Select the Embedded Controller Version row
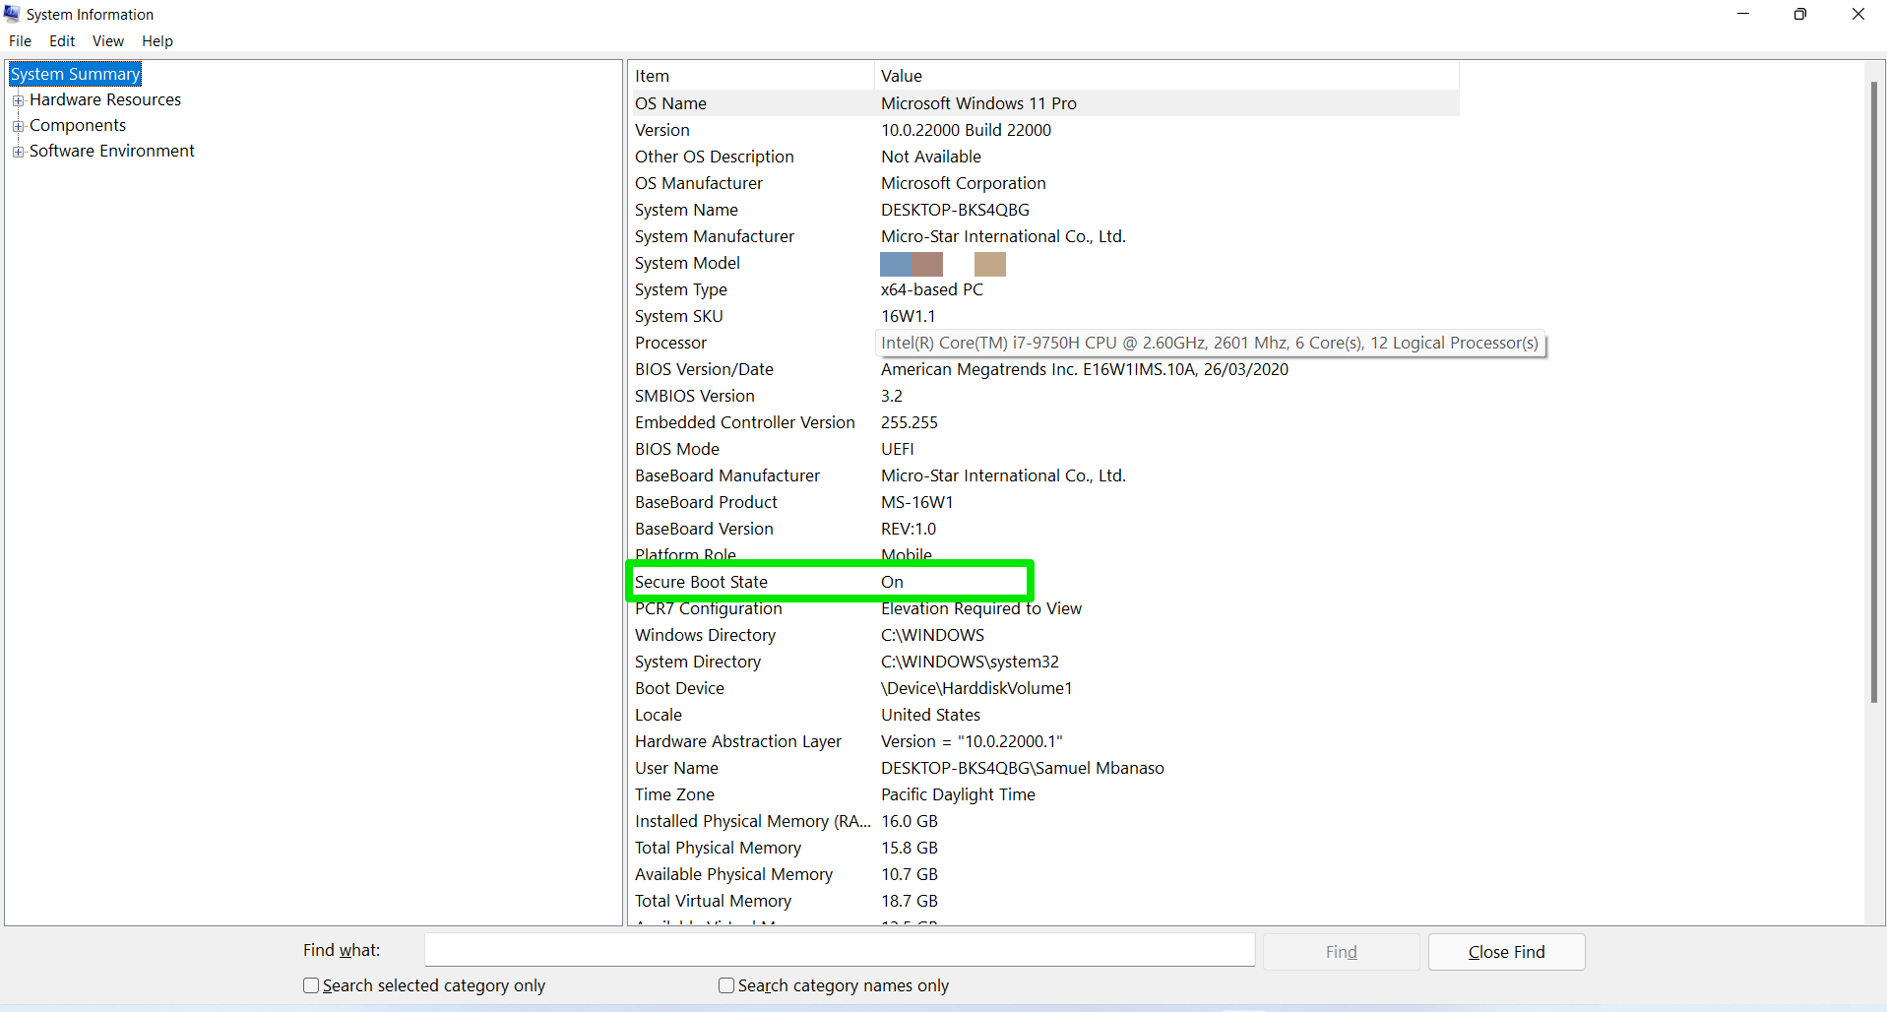 [1044, 422]
